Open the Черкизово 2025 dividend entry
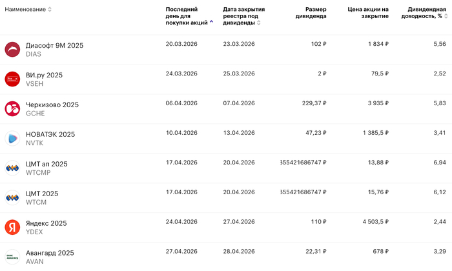The image size is (452, 271). [x=52, y=105]
